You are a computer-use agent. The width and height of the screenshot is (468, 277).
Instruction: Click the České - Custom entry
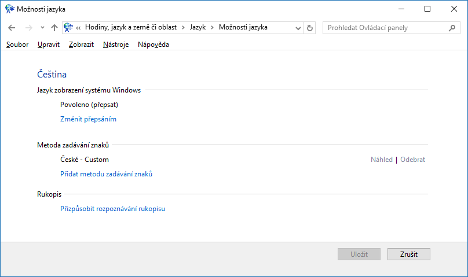click(x=85, y=160)
